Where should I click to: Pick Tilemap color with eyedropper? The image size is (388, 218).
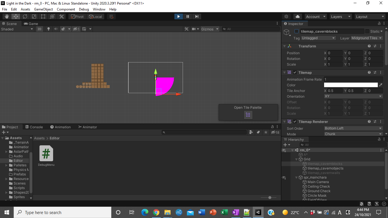tap(381, 85)
